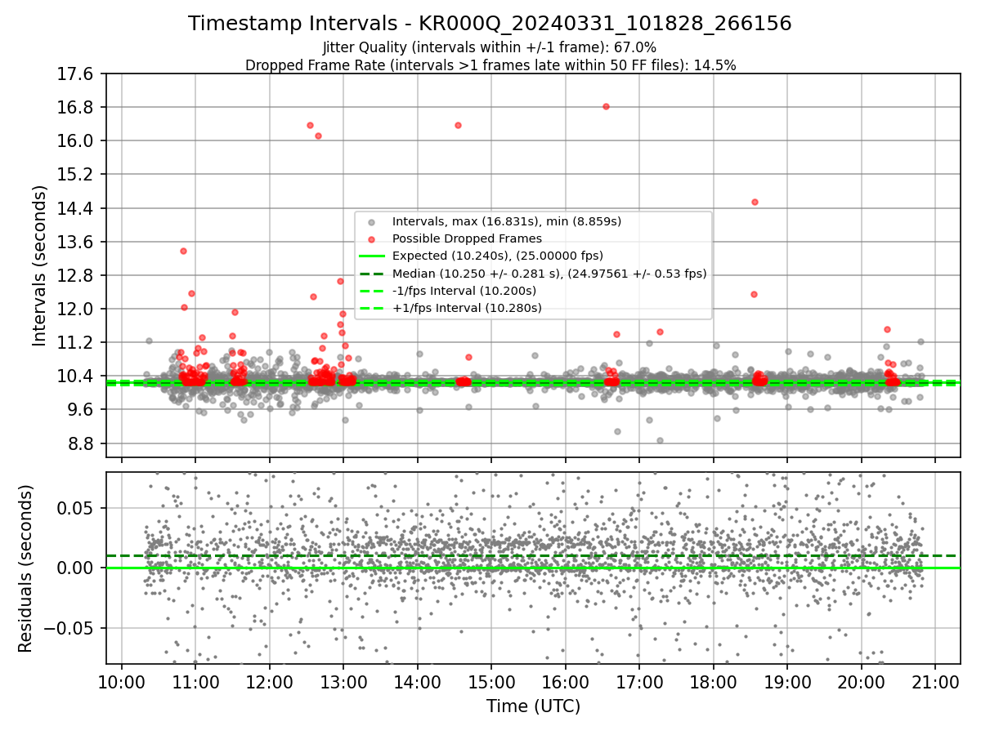This screenshot has width=981, height=735.
Task: Click the 21:00 time tick label
Action: pyautogui.click(x=935, y=682)
